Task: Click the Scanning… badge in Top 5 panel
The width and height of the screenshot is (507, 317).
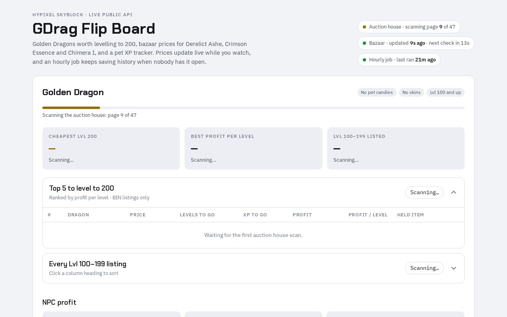Action: (x=425, y=193)
